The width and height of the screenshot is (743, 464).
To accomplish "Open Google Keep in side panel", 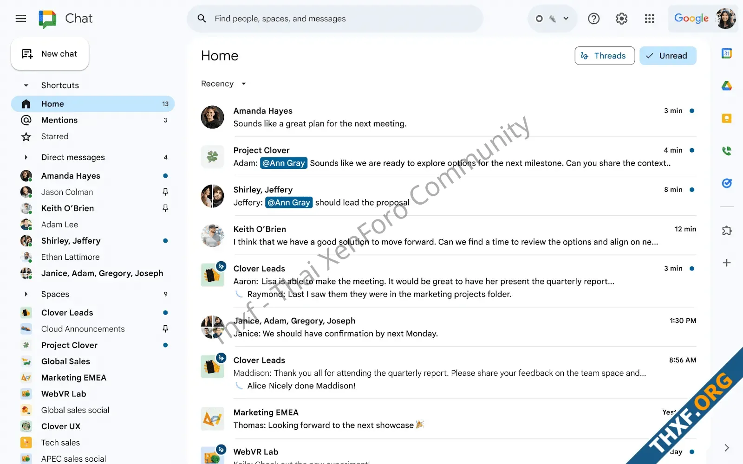I will point(727,118).
